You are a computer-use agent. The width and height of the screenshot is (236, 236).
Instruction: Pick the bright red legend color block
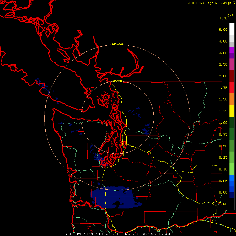[232, 88]
